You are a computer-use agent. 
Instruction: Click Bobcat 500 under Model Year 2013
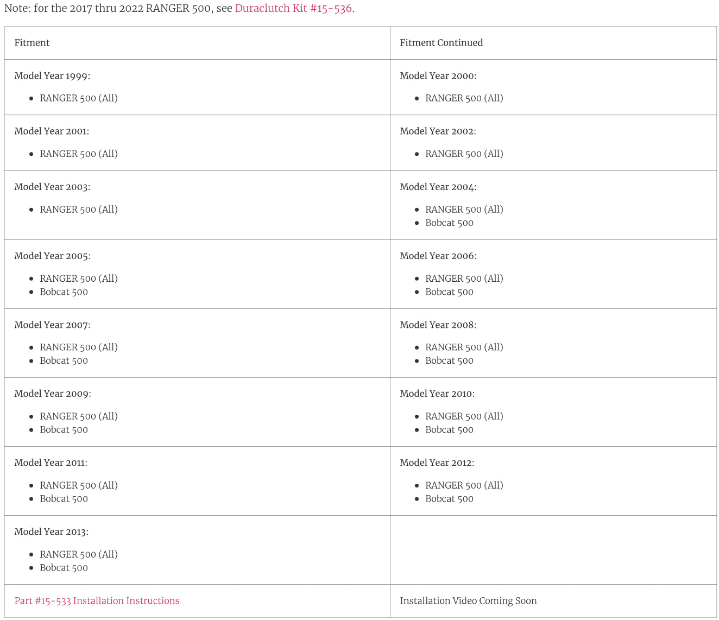(64, 567)
